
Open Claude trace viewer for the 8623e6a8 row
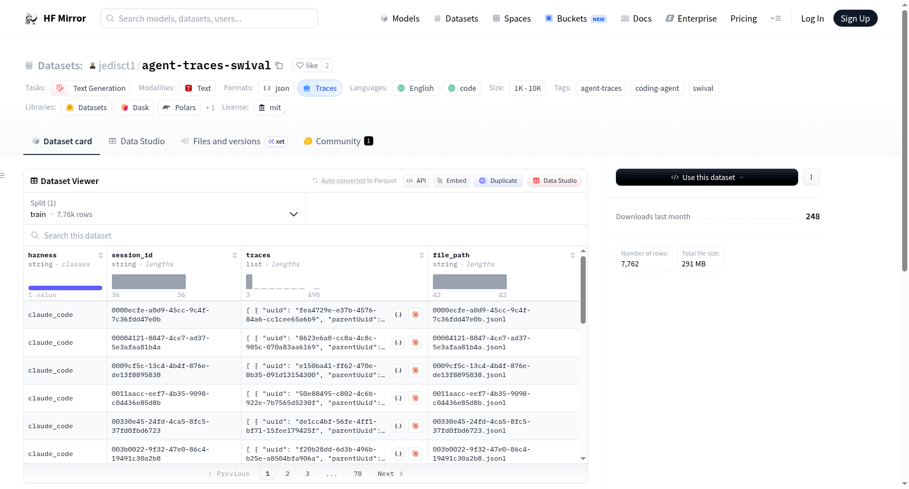click(x=416, y=342)
